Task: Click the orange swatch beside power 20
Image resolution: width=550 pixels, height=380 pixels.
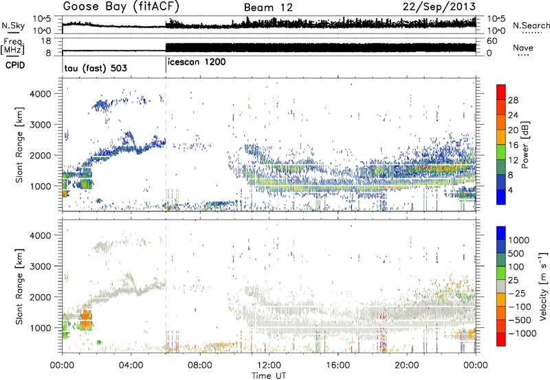Action: [501, 137]
